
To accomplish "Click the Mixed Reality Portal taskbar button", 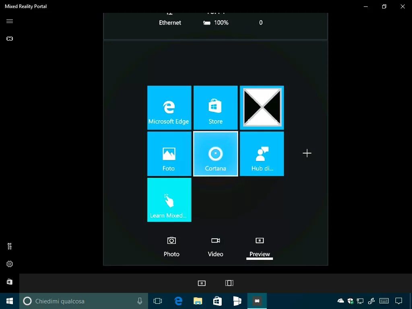I will (x=257, y=301).
